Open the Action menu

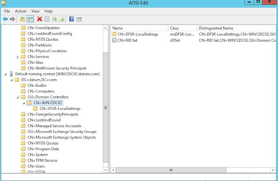20,11
